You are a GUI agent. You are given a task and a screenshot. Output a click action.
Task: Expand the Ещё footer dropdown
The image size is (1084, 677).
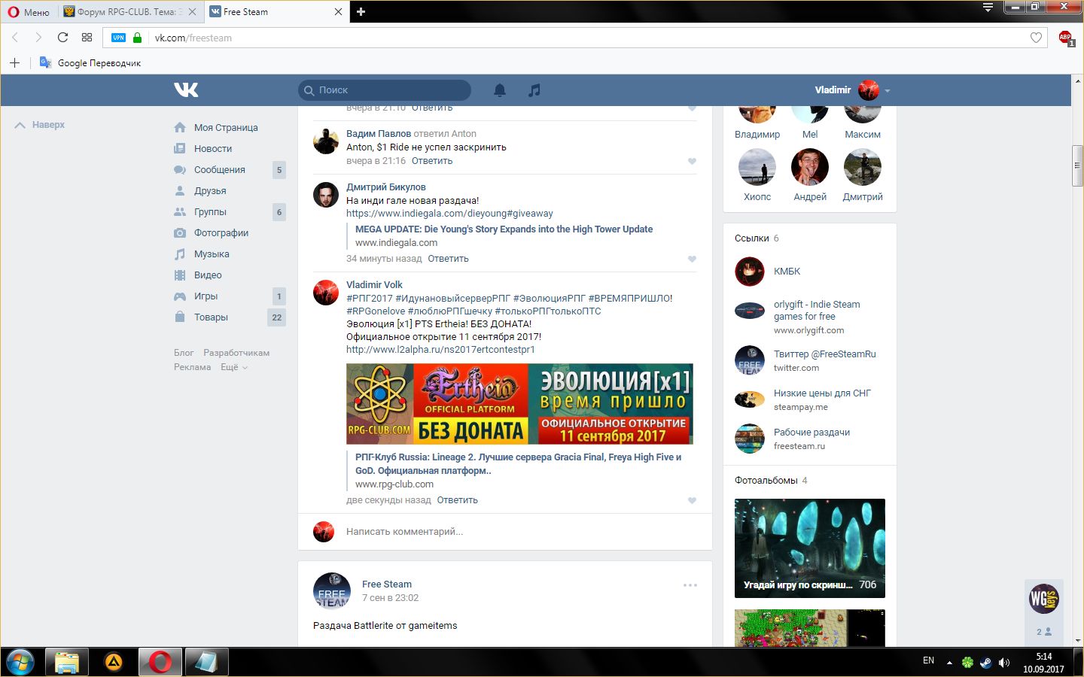click(233, 367)
